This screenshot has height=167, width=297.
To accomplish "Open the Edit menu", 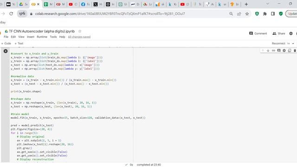I will pos(13,37).
